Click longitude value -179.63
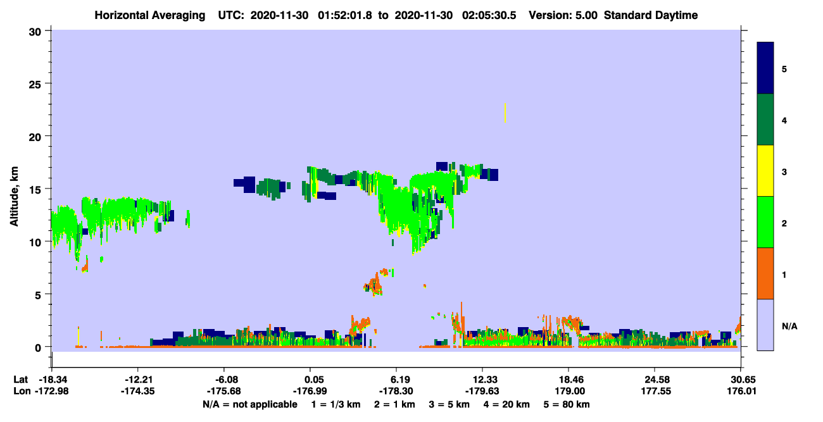This screenshot has width=823, height=422. 482,391
